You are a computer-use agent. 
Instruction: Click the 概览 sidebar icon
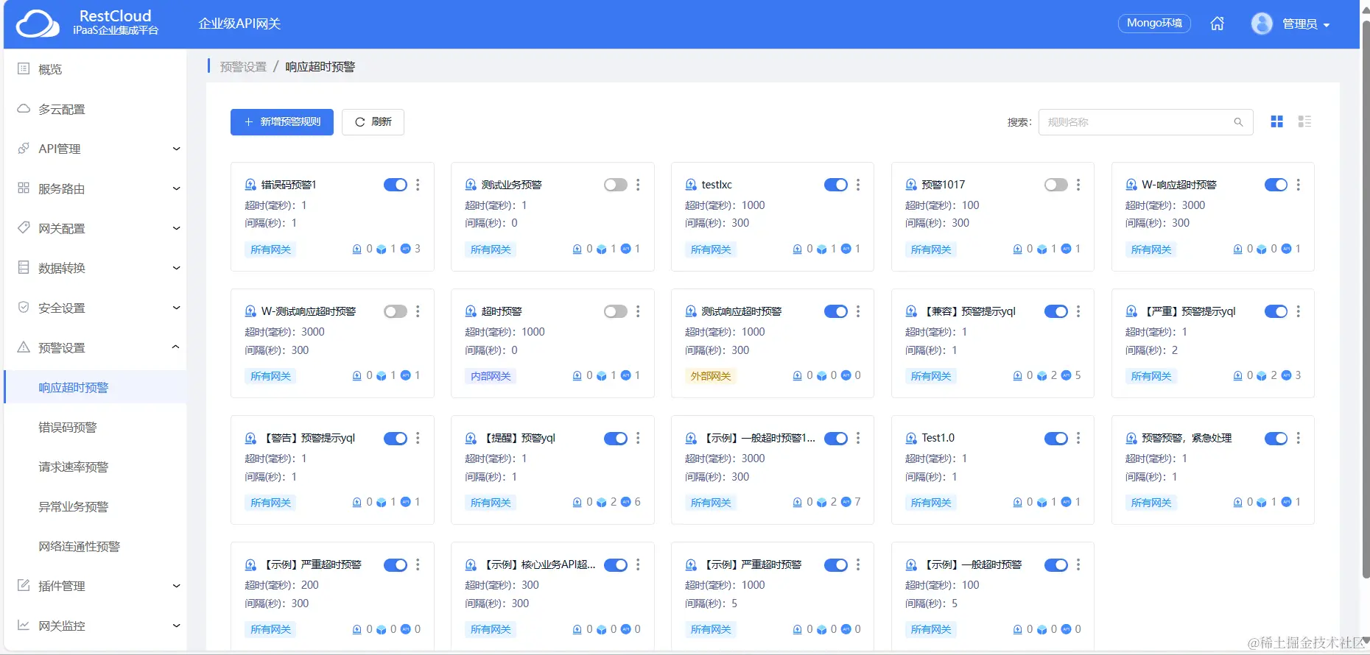click(x=24, y=69)
